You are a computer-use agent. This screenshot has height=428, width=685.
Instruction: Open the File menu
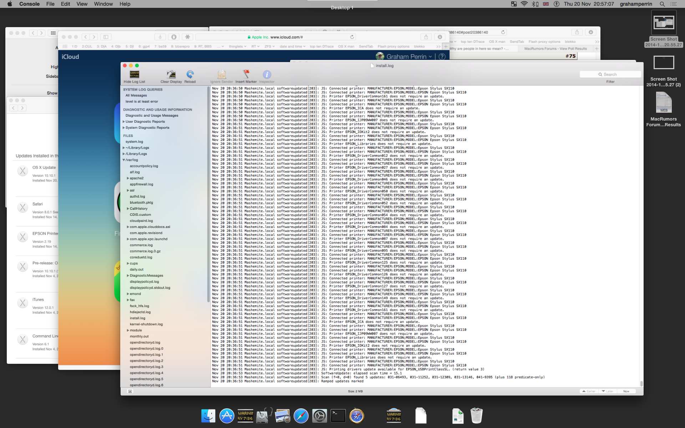(x=50, y=4)
